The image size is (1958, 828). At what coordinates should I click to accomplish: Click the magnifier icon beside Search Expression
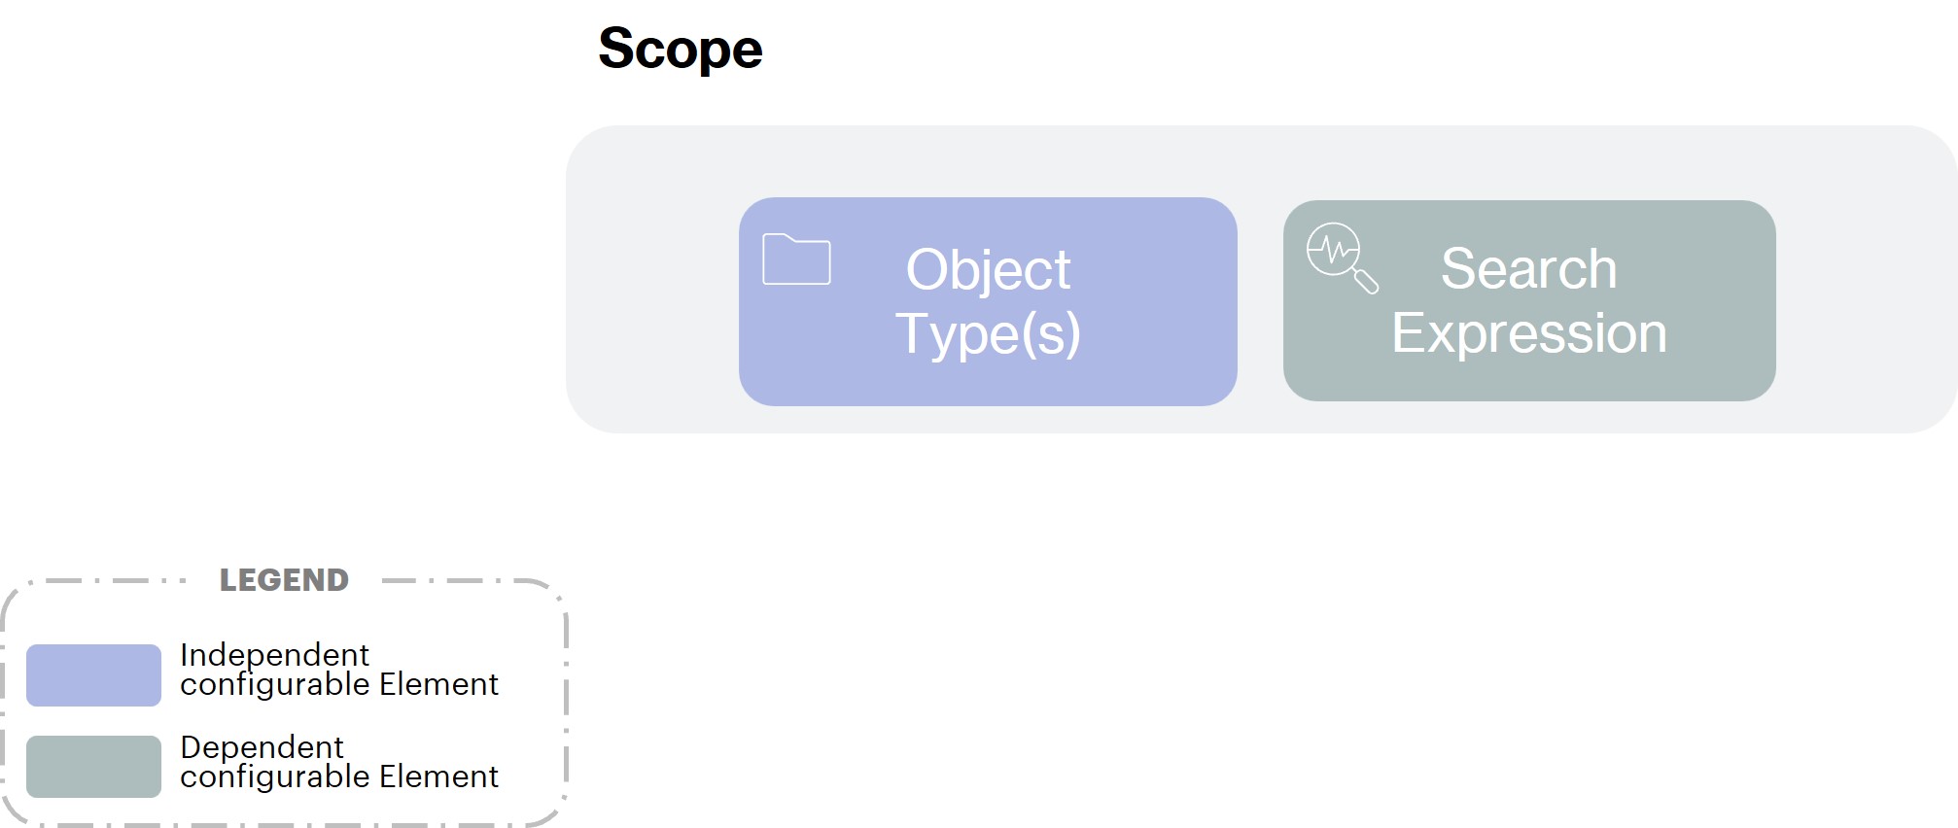tap(1341, 257)
